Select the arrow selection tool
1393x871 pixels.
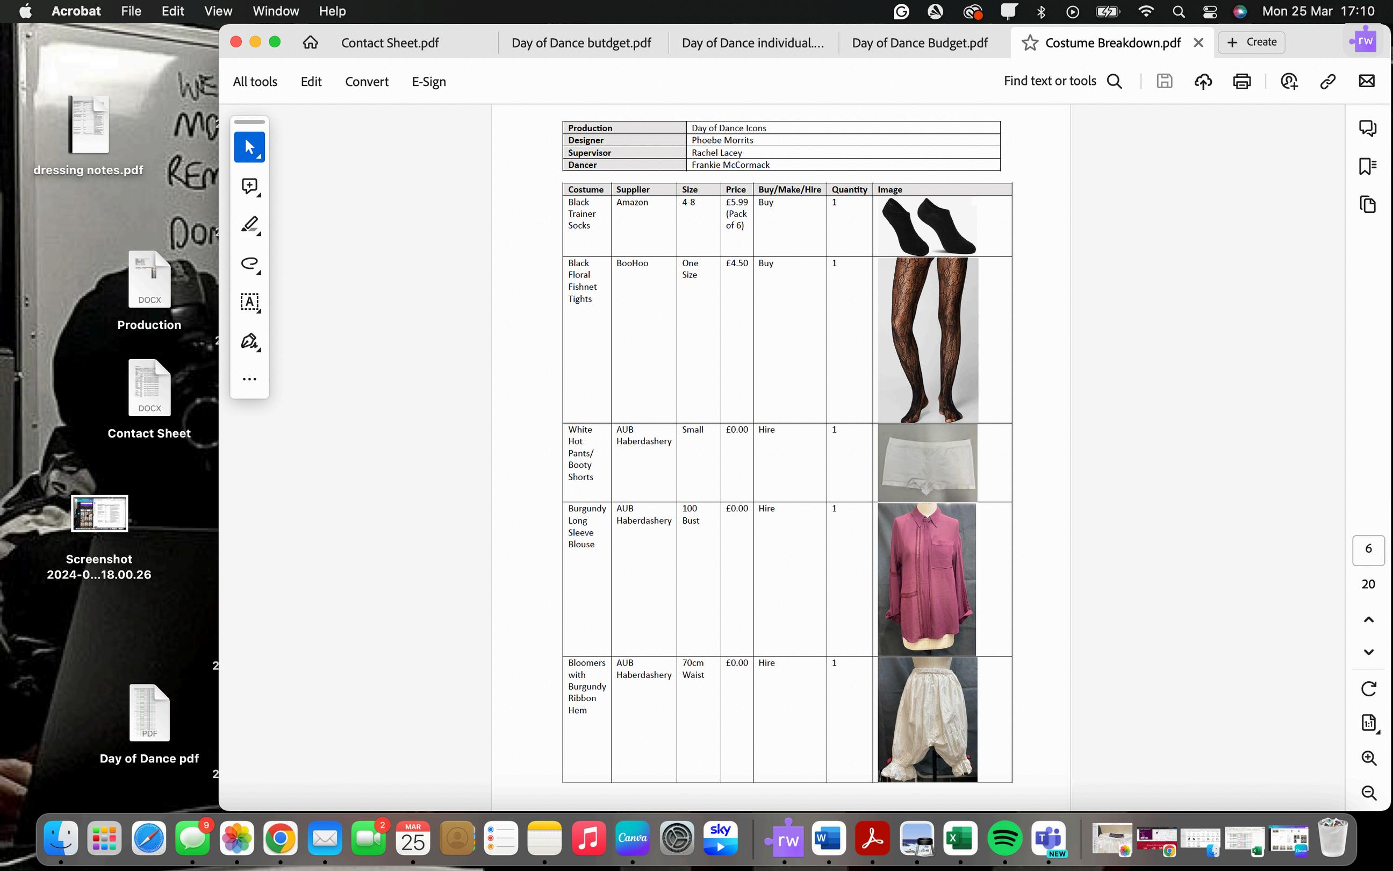(x=249, y=147)
